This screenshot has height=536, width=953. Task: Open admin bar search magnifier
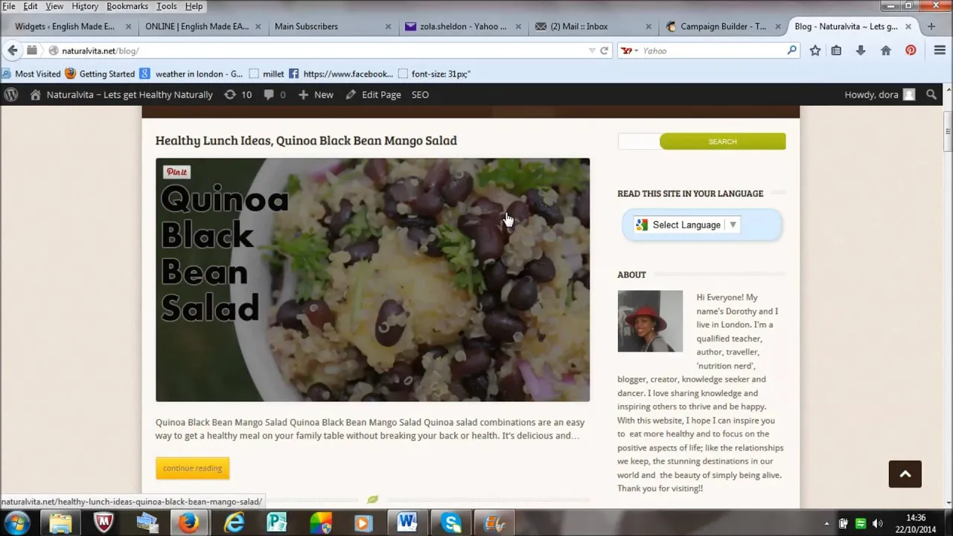coord(931,95)
